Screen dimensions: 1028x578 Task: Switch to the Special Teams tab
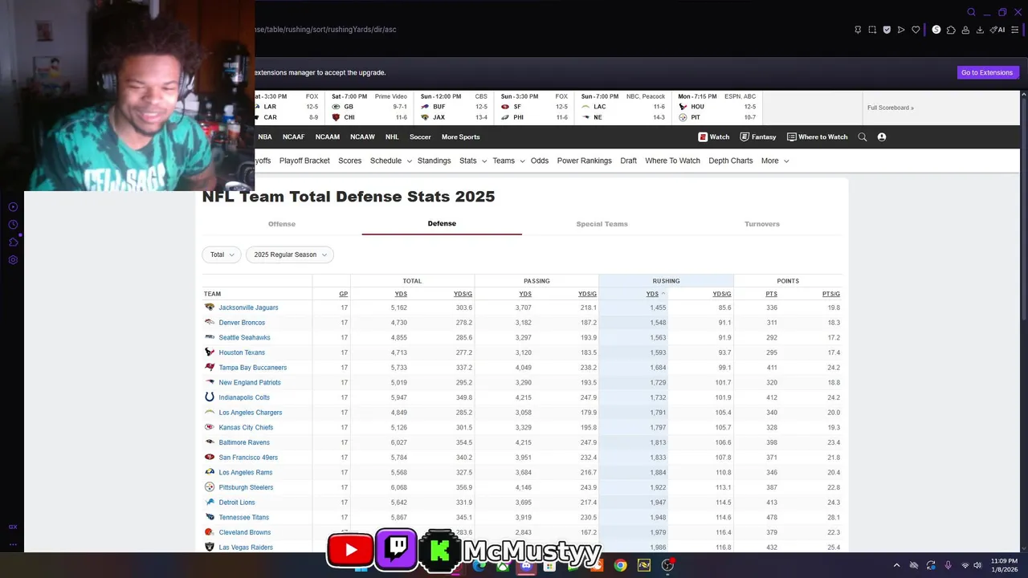coord(602,224)
